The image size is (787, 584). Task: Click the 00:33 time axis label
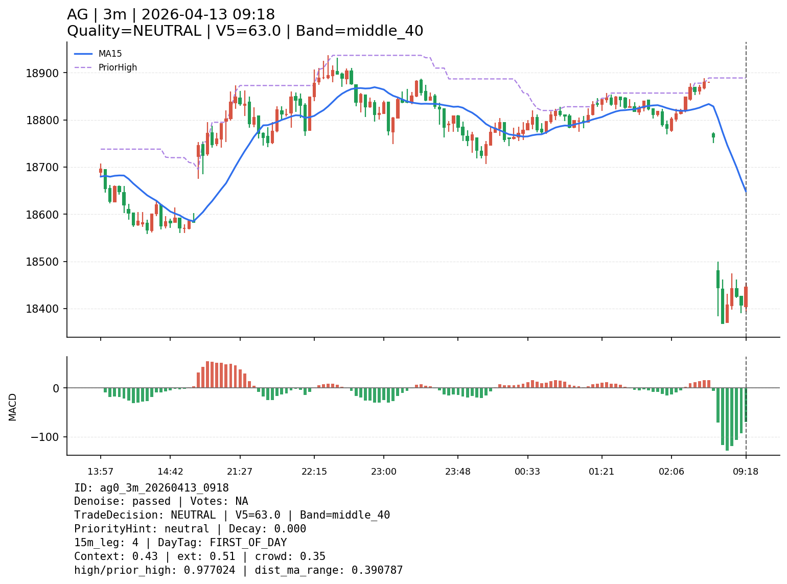coord(527,472)
